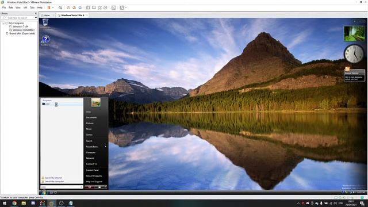Screen dimensions: 368x207
Task: Open Games from the Start menu
Action: point(89,135)
